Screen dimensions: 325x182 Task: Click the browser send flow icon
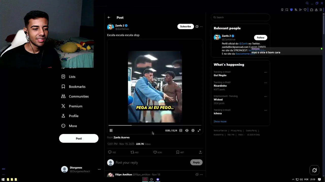click(x=300, y=10)
